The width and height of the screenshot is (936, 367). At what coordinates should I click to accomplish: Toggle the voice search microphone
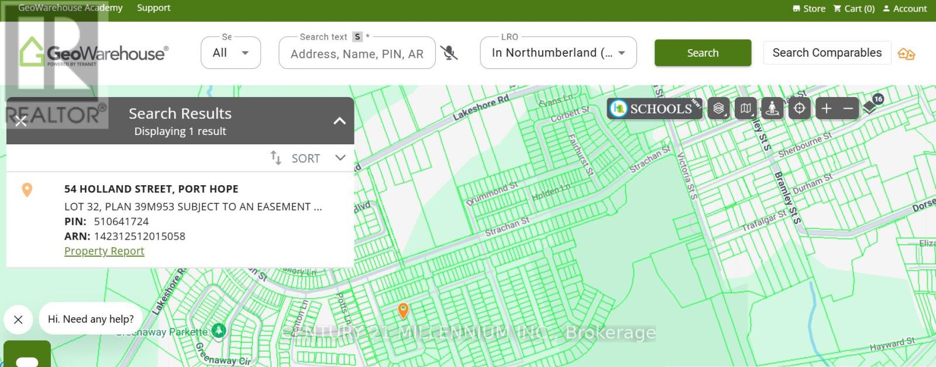[449, 53]
